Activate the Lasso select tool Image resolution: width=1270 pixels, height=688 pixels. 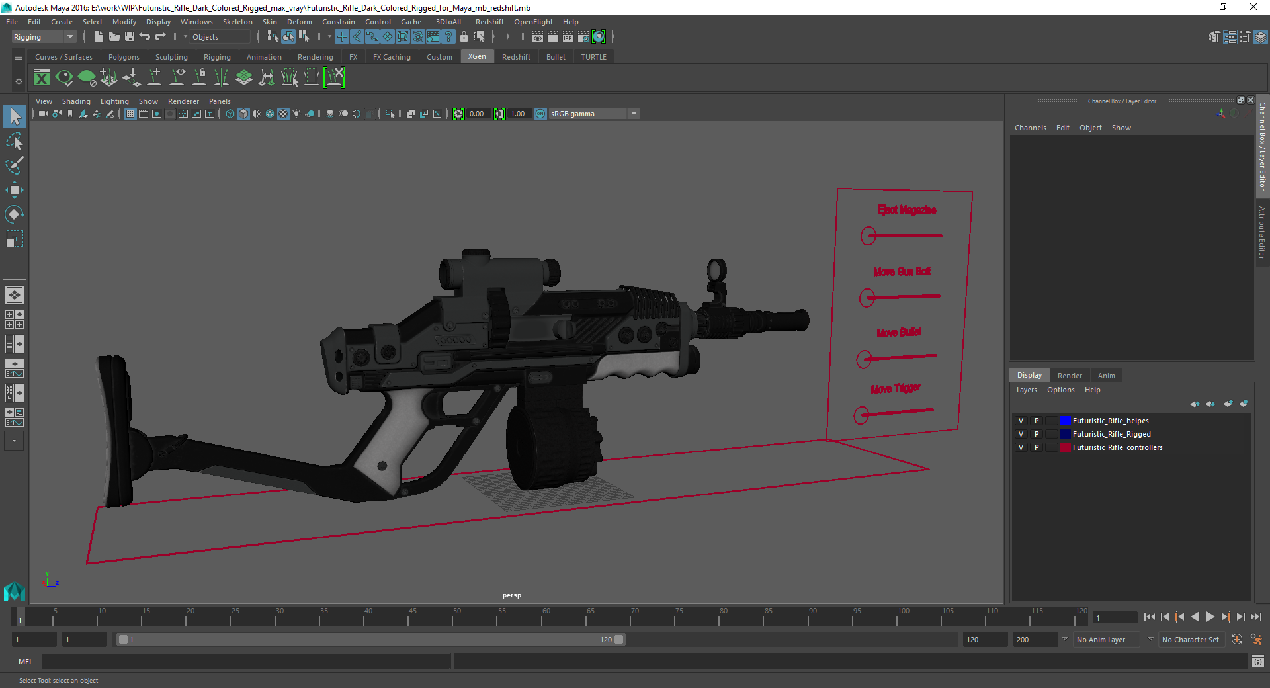point(15,142)
